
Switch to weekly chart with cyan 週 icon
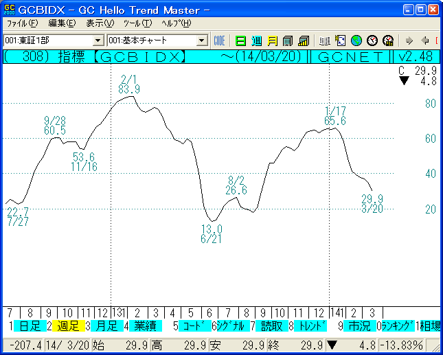[257, 41]
